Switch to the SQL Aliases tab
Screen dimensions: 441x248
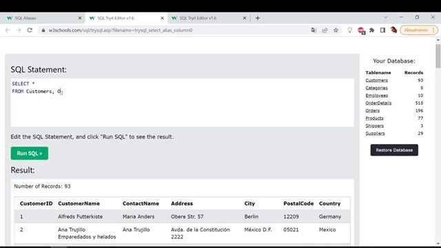[42, 18]
